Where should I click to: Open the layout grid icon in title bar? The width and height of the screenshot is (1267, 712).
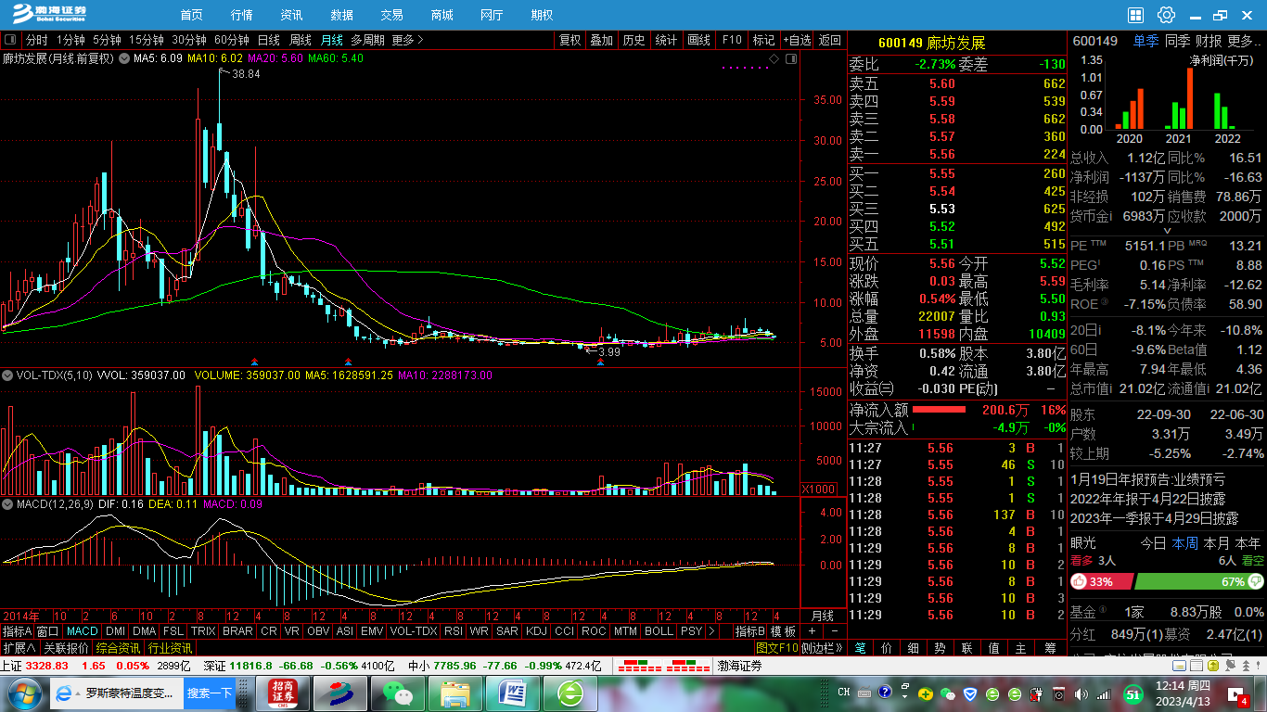tap(1136, 15)
